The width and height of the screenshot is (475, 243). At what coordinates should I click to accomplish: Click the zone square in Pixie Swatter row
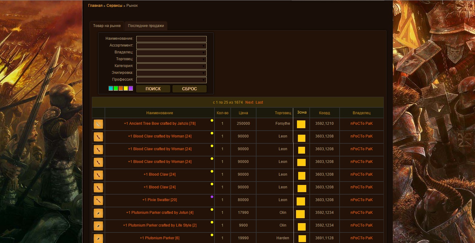[301, 201]
